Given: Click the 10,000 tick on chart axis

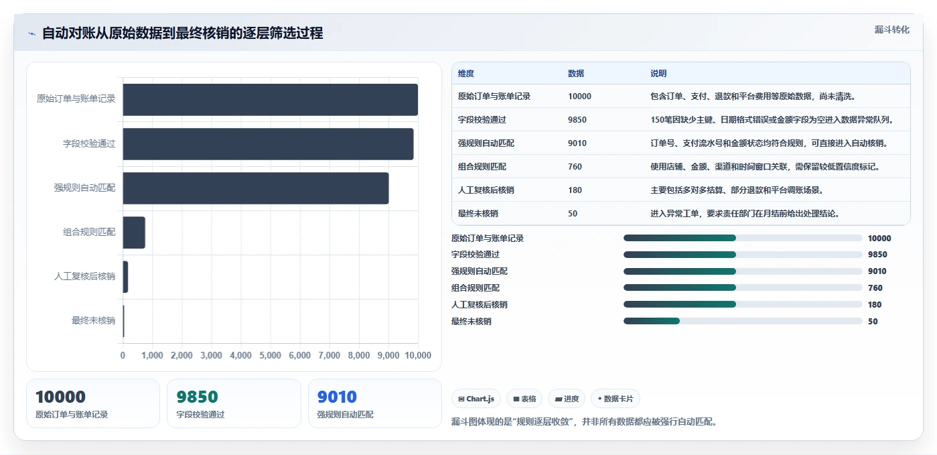Looking at the screenshot, I should [x=418, y=356].
